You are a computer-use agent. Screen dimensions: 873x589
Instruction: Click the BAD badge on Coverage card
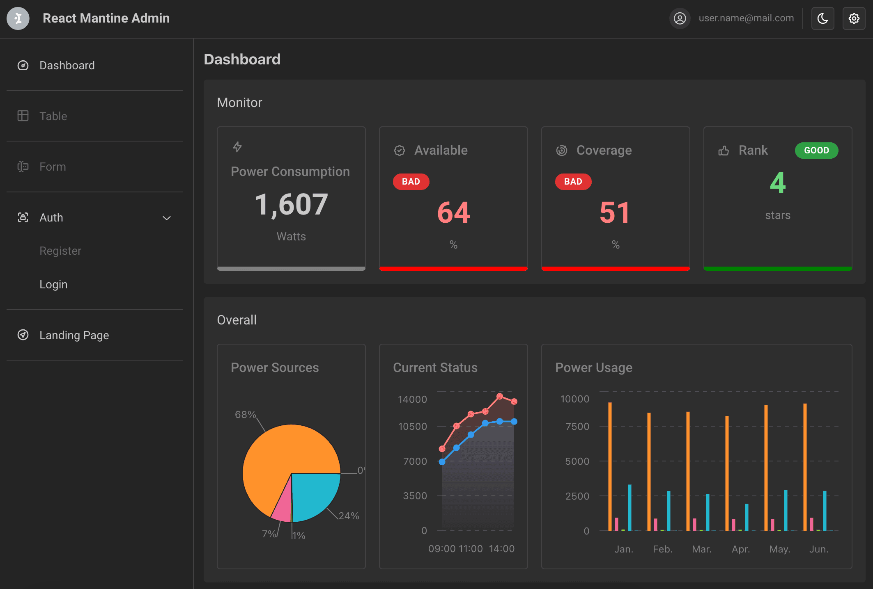point(573,182)
